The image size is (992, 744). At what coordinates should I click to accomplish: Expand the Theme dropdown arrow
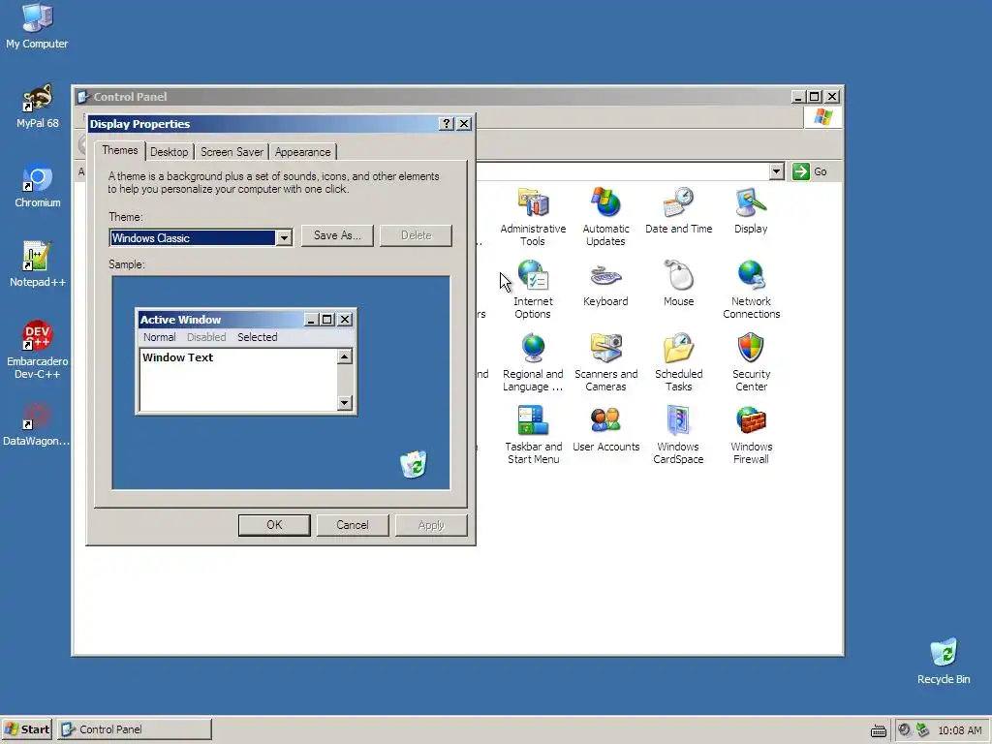pos(284,238)
